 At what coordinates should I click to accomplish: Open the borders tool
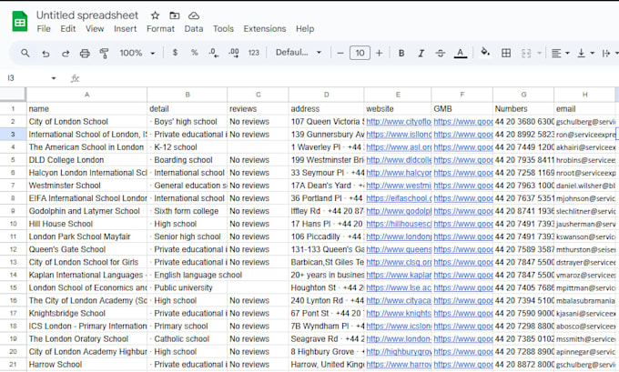click(x=506, y=53)
